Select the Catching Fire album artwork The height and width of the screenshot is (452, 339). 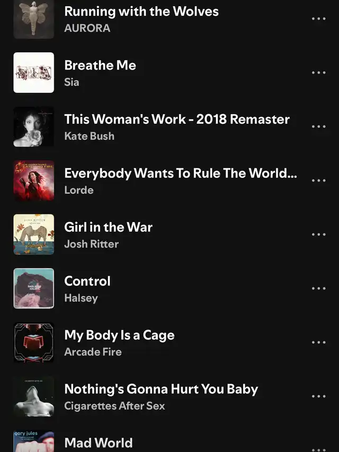34,180
